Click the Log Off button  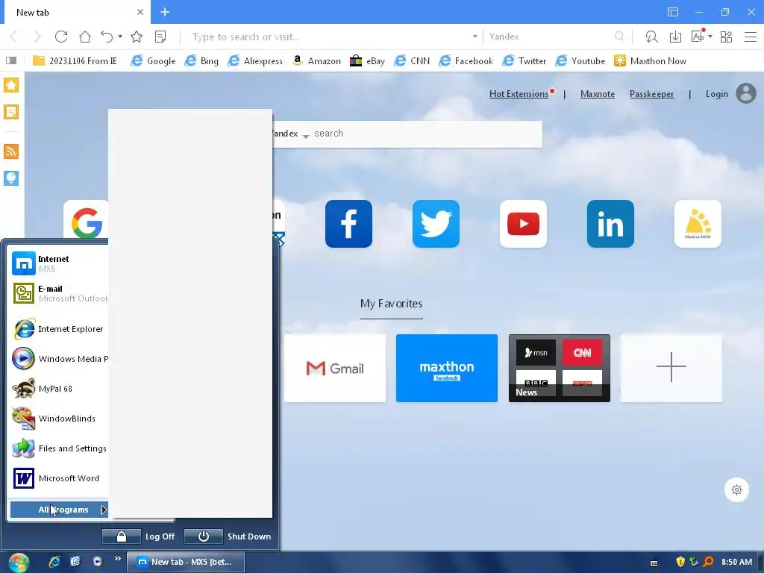pos(139,536)
